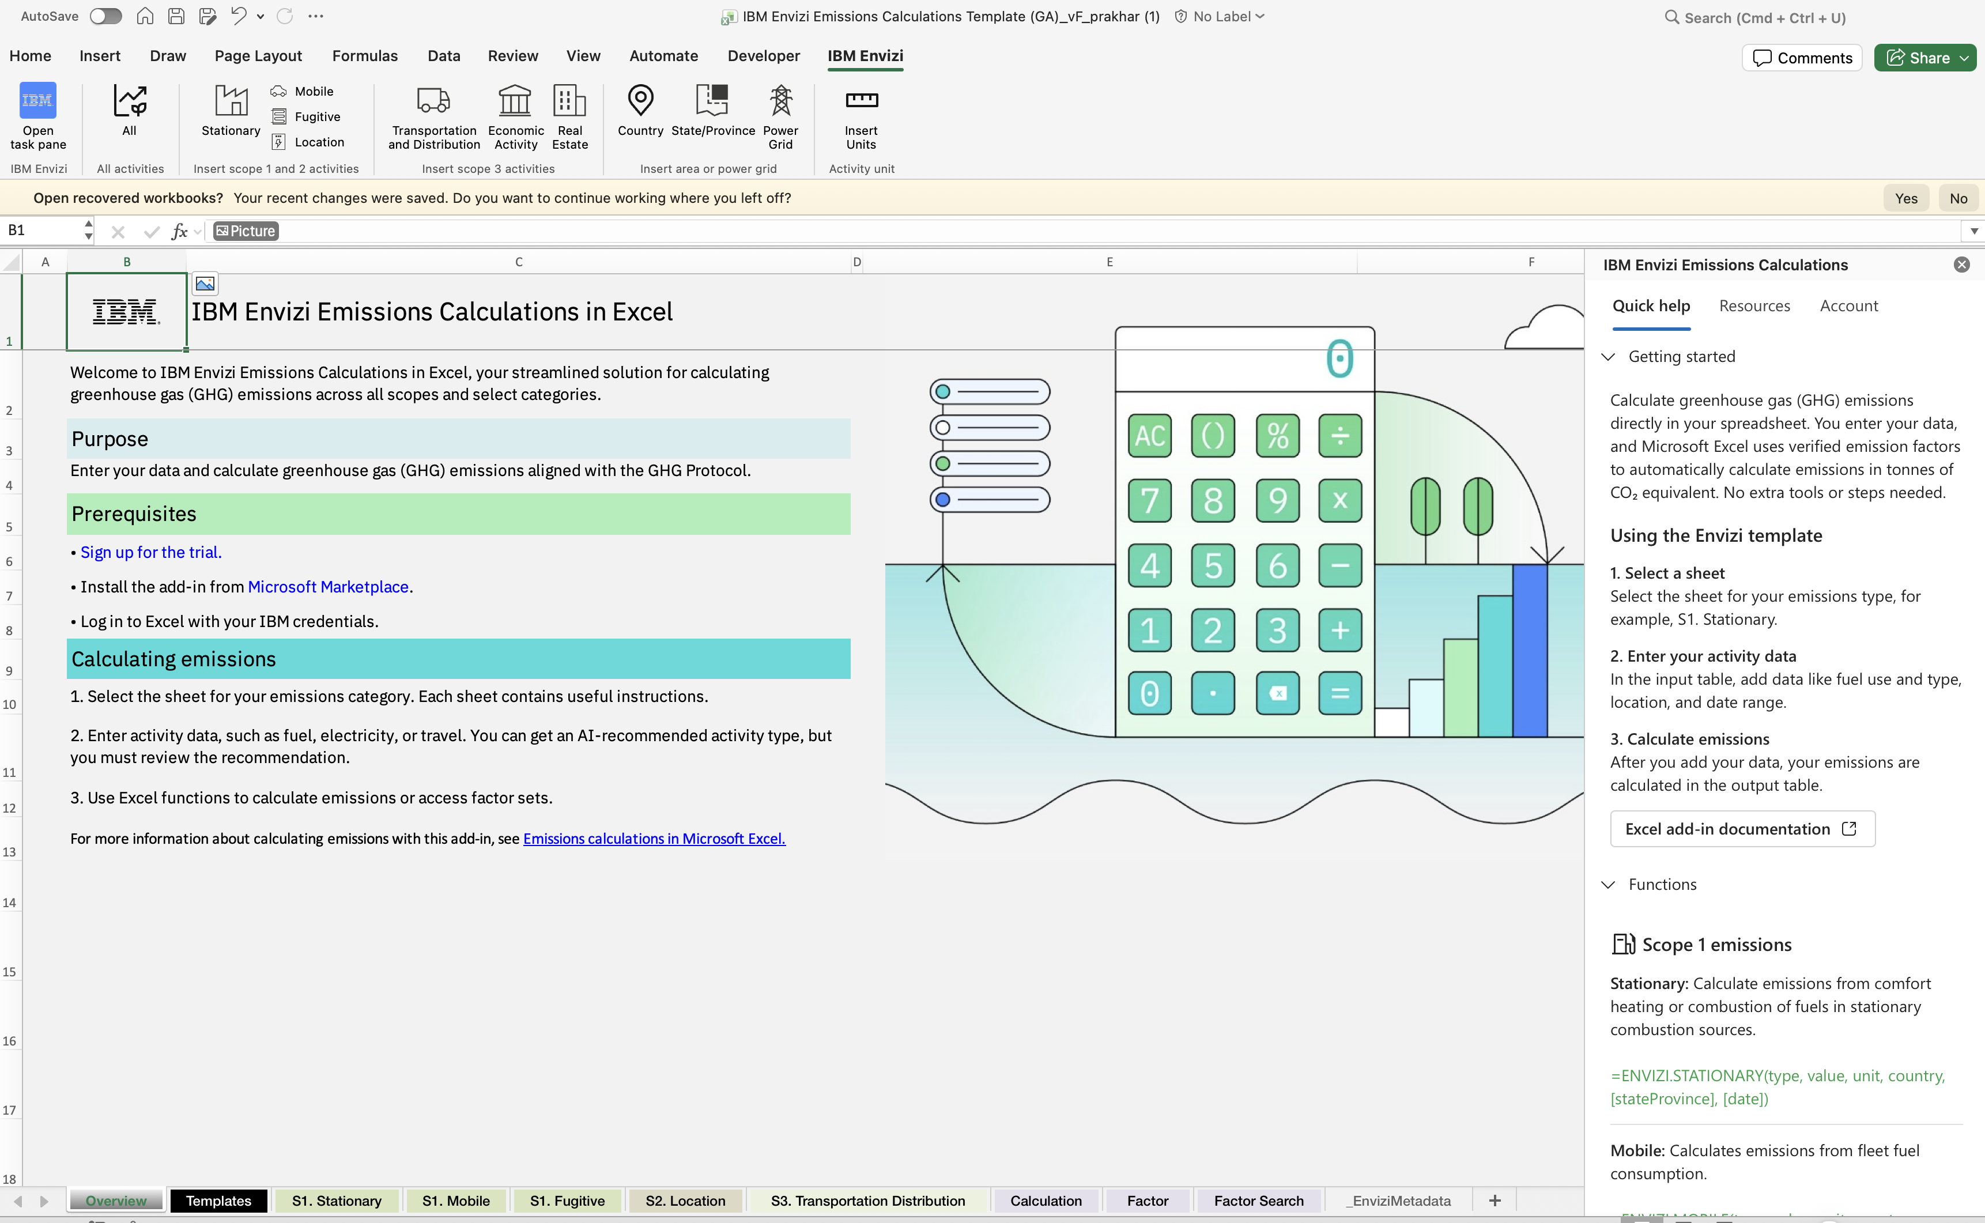1985x1223 pixels.
Task: Insert a Stationary activity
Action: (231, 110)
